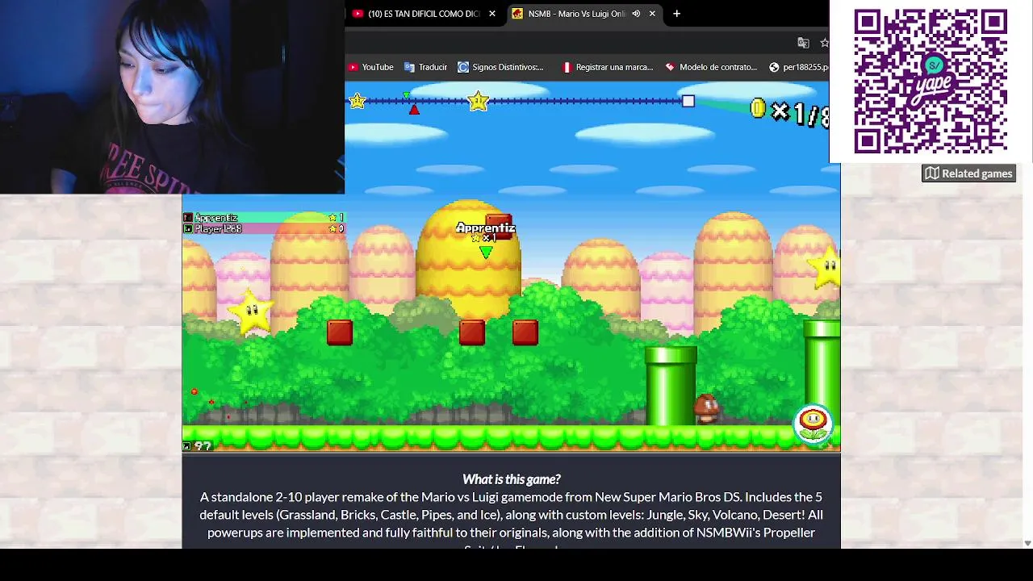
Task: Click the translate page icon
Action: point(803,43)
